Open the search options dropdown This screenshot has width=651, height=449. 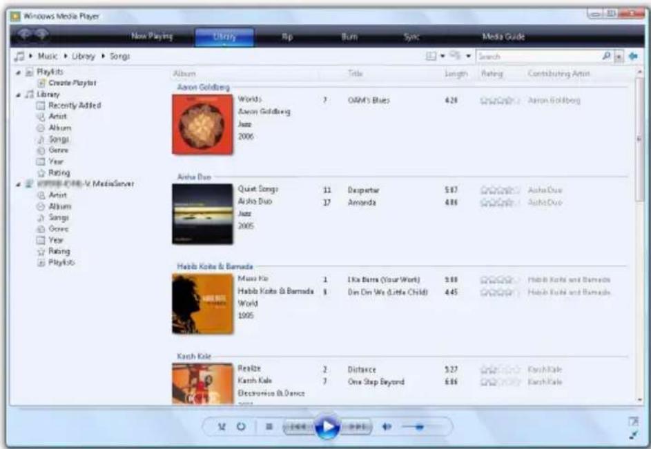[619, 57]
